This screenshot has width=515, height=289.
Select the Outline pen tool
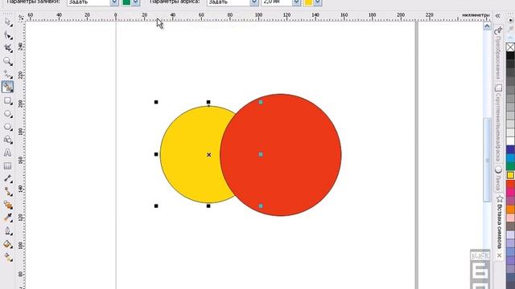[x=8, y=231]
